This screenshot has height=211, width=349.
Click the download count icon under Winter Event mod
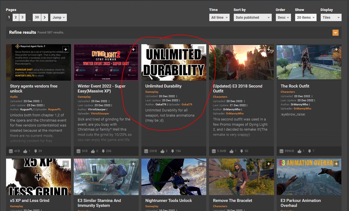(103, 151)
